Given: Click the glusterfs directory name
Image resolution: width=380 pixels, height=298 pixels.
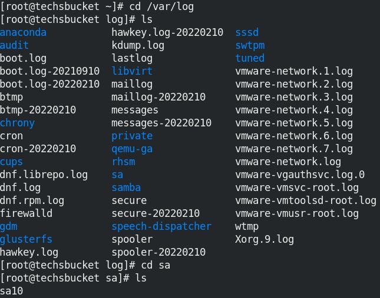Looking at the screenshot, I should 26,239.
